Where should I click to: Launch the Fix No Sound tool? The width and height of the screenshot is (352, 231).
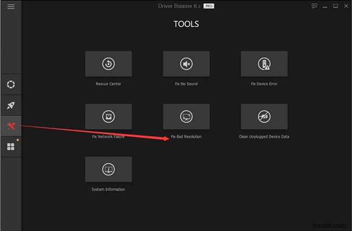tap(186, 64)
